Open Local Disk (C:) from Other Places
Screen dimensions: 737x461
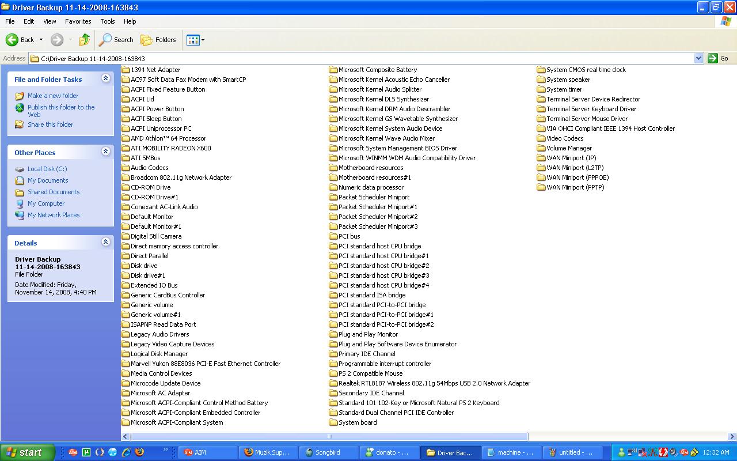(47, 169)
